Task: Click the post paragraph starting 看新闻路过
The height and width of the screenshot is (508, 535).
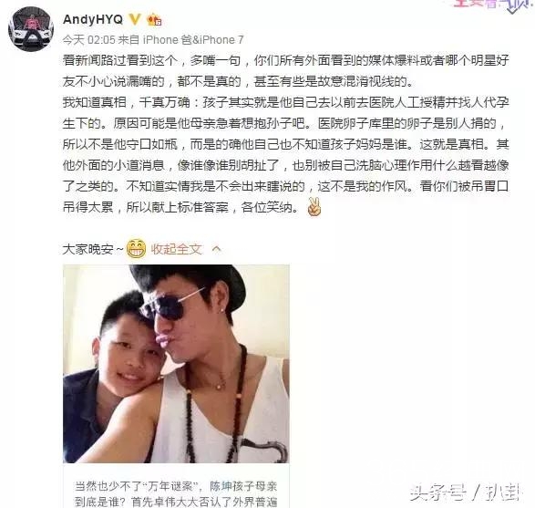Action: (x=286, y=70)
